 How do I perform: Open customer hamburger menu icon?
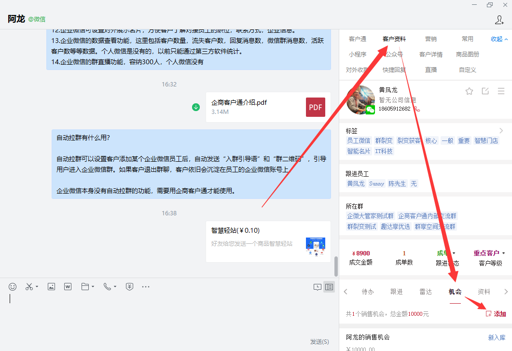[x=501, y=91]
